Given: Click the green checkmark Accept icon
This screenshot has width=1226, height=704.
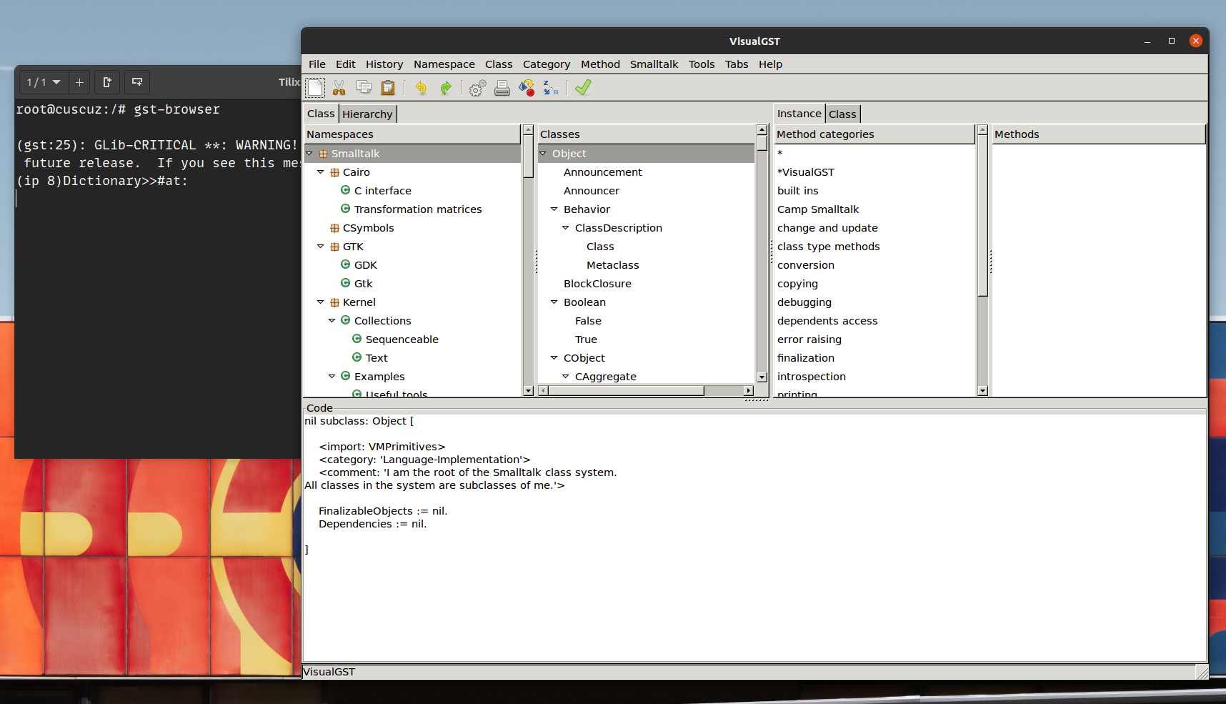Looking at the screenshot, I should (x=583, y=87).
